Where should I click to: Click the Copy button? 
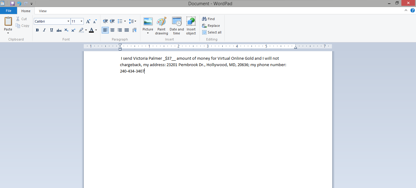[23, 26]
